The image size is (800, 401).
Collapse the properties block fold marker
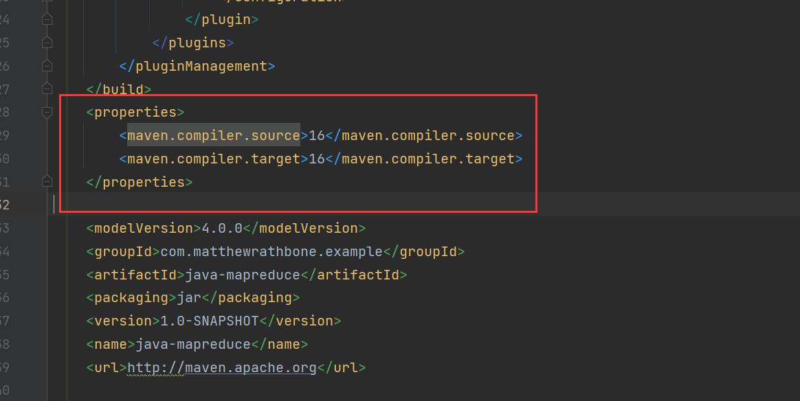(47, 112)
